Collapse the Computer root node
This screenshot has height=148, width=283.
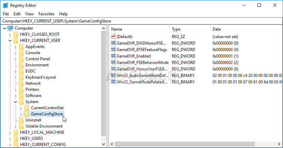pyautogui.click(x=5, y=28)
